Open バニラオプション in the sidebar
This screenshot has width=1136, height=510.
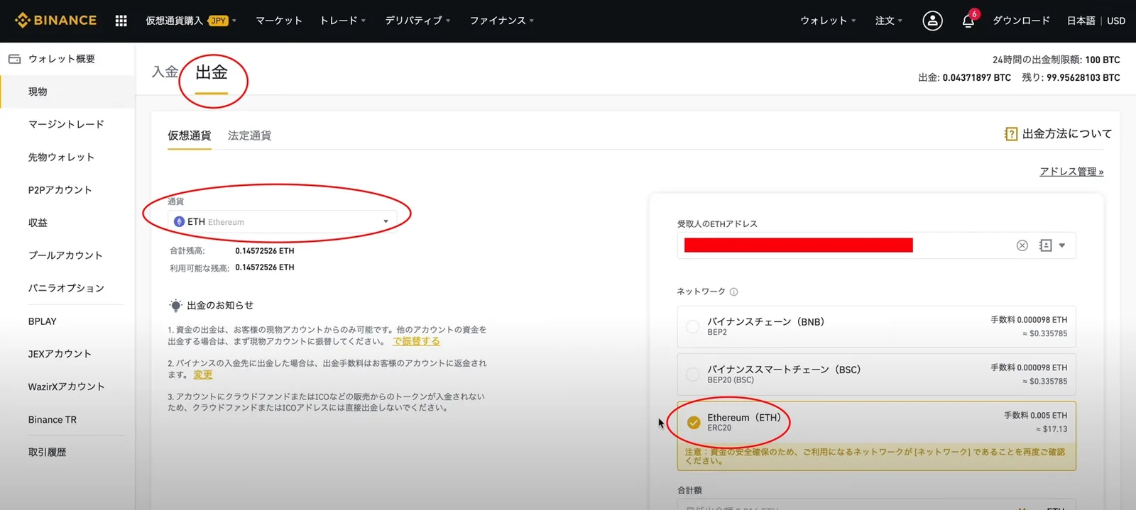(x=67, y=287)
